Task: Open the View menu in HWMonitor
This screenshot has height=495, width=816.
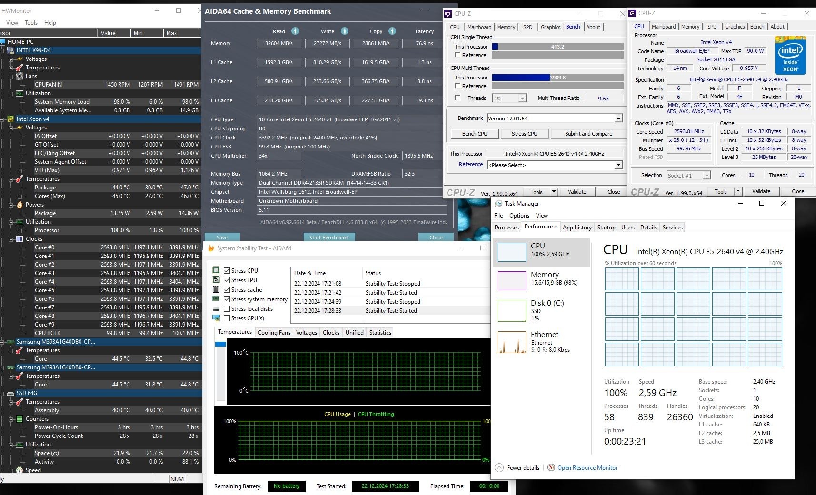Action: pyautogui.click(x=12, y=23)
